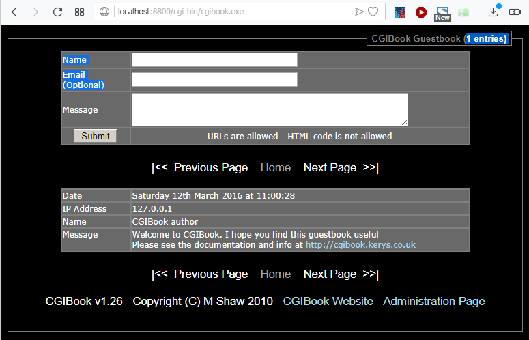The image size is (529, 340).
Task: Click the battery saver icon
Action: pyautogui.click(x=515, y=12)
